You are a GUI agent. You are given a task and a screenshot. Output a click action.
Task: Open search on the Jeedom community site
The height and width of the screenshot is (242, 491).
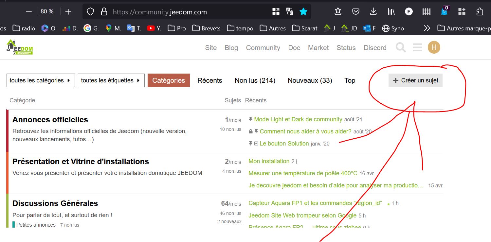point(401,47)
